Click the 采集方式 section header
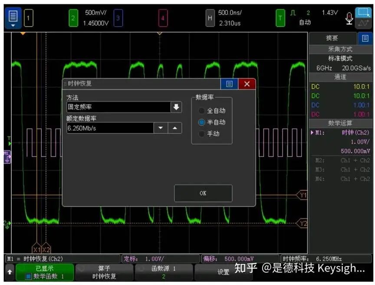The width and height of the screenshot is (375, 285). click(340, 49)
